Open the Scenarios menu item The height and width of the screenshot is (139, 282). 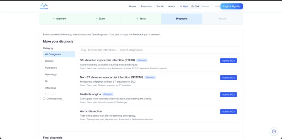[146, 6]
